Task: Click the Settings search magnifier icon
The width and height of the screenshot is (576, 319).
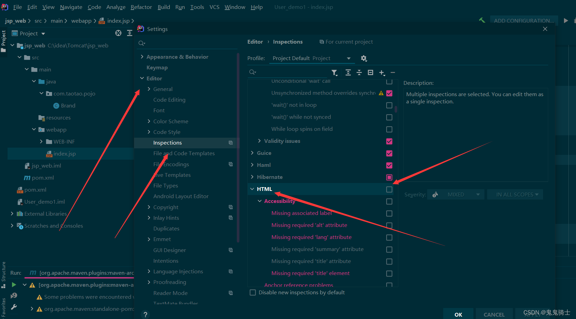Action: click(x=141, y=43)
